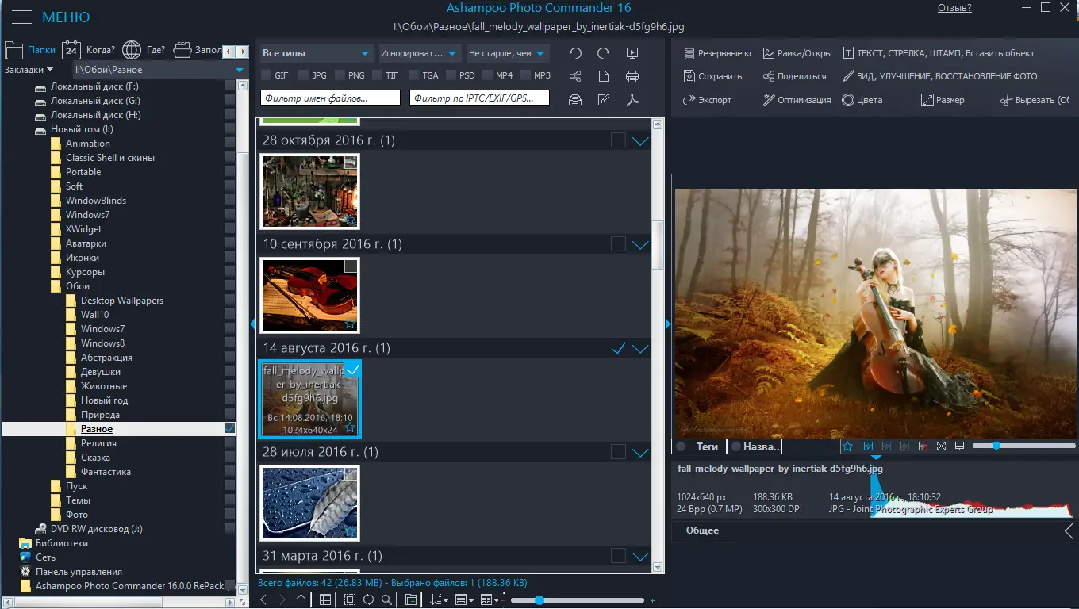
Task: Collapse the 14 августа 2016 group chevron
Action: (641, 347)
